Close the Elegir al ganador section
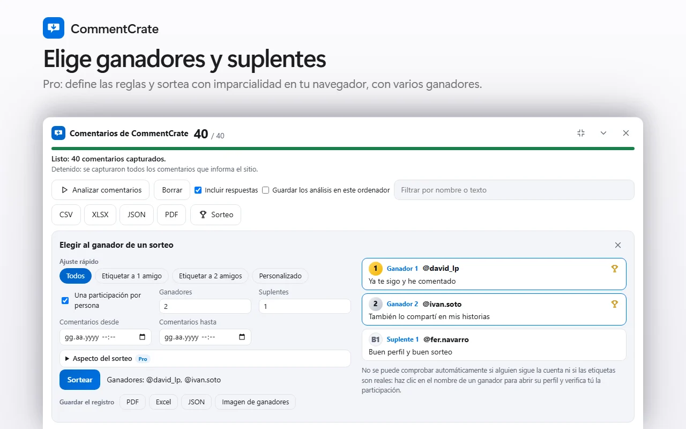Viewport: 686px width, 429px height. point(618,245)
